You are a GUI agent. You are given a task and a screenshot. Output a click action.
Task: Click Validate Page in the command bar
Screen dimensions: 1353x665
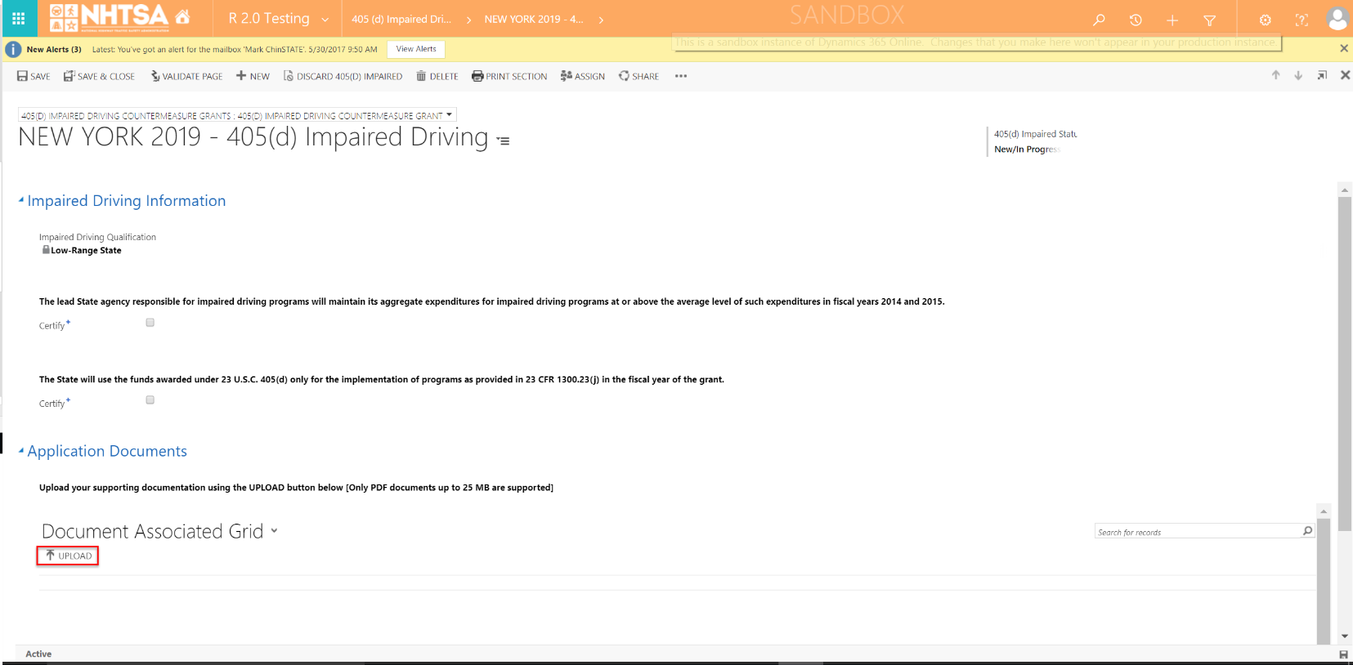pos(186,76)
